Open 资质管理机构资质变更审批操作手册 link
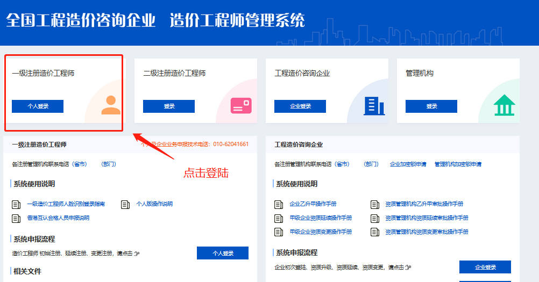The width and height of the screenshot is (539, 282). 427,232
